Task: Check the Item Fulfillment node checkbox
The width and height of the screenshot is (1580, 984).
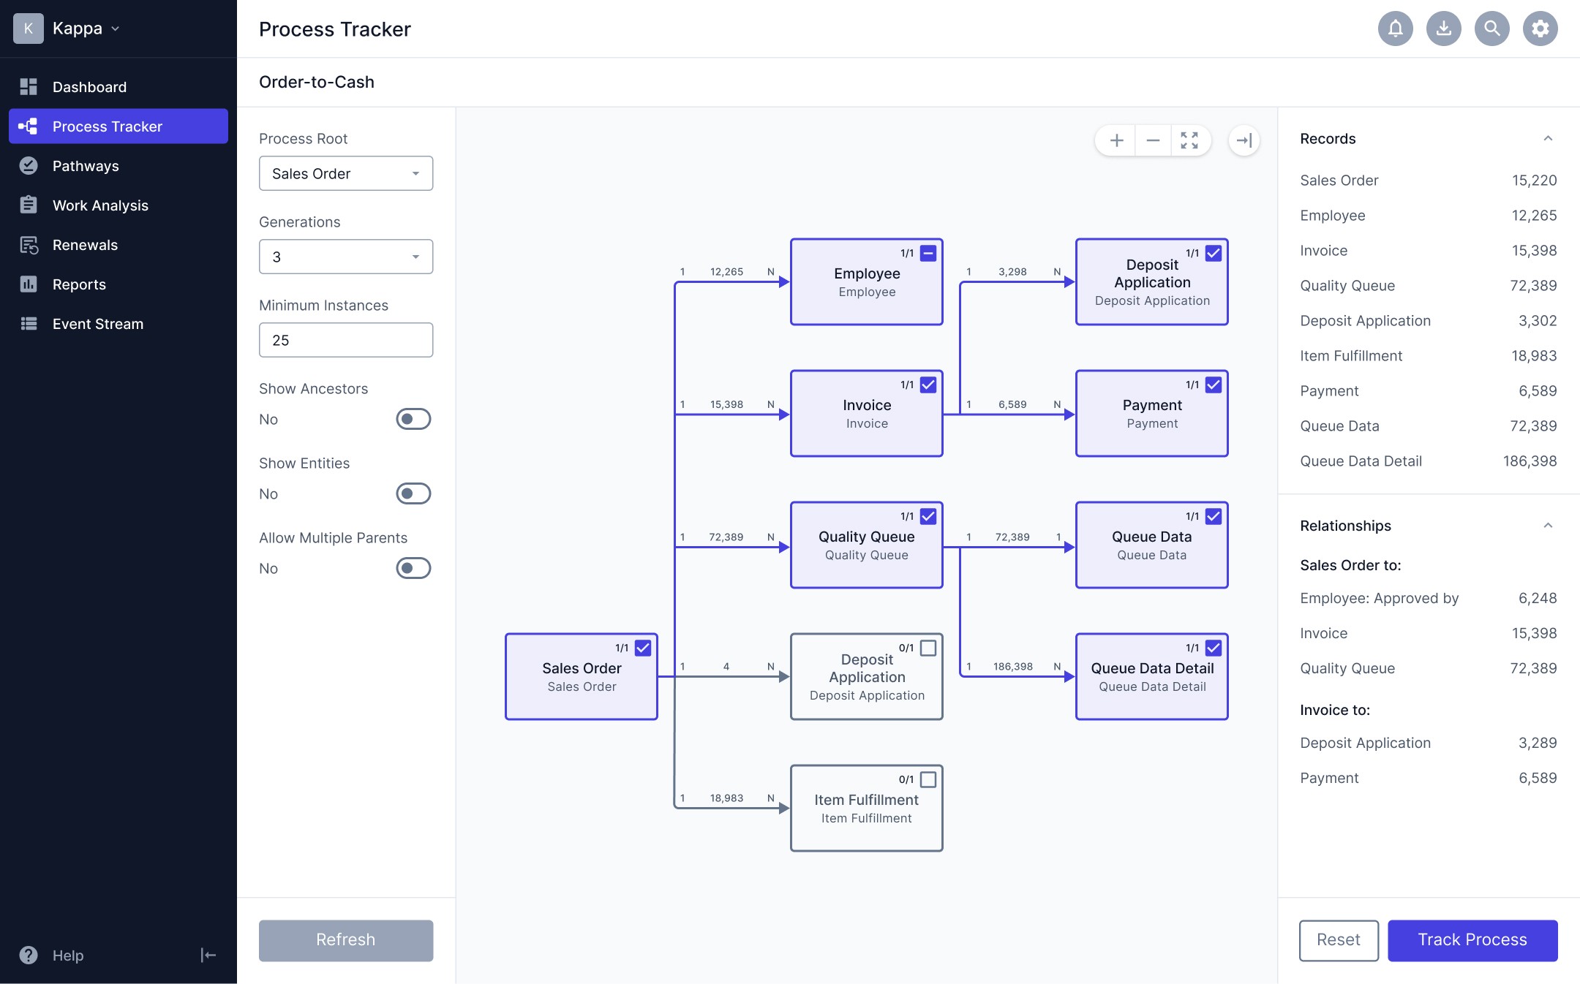Action: (x=928, y=779)
